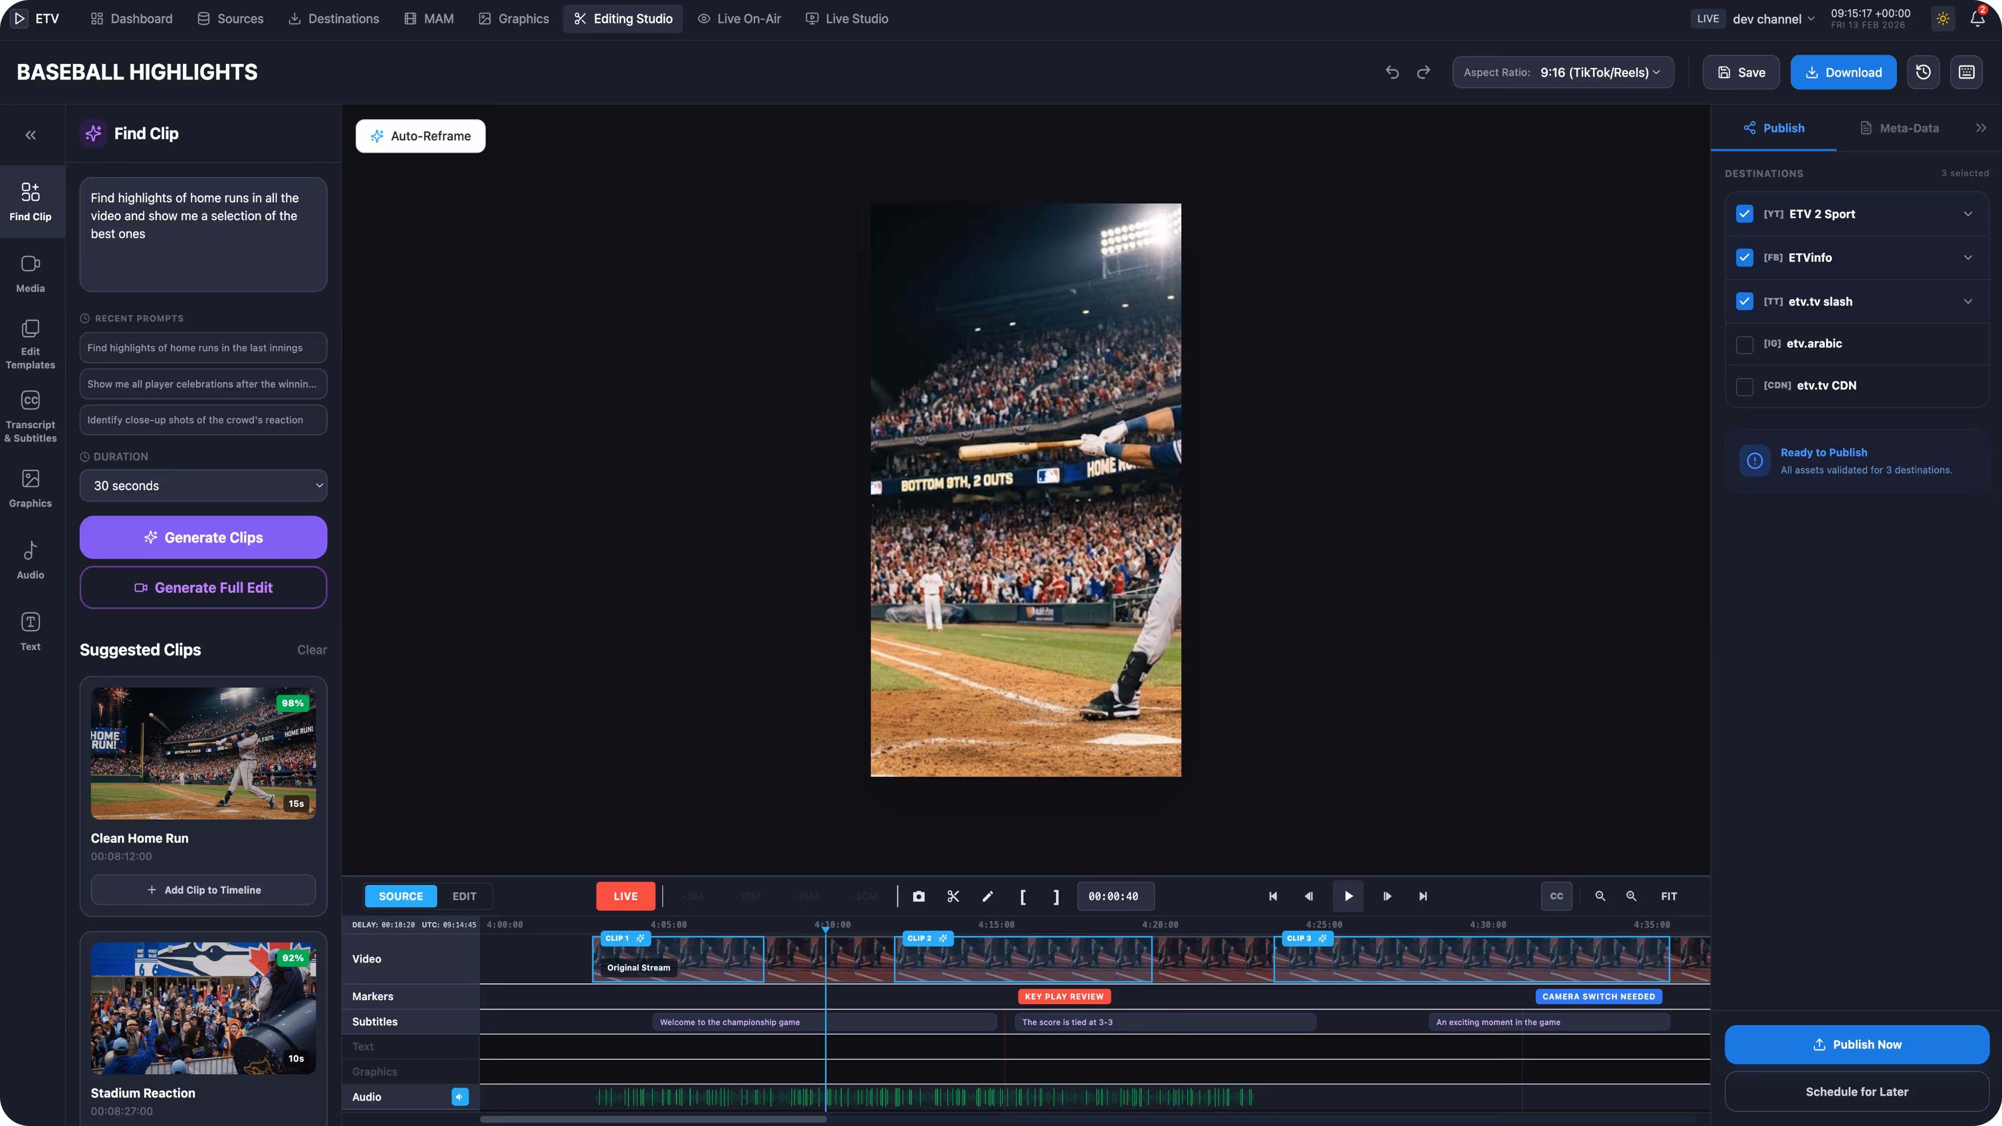Open the notifications bell
This screenshot has width=2002, height=1126.
point(1977,19)
